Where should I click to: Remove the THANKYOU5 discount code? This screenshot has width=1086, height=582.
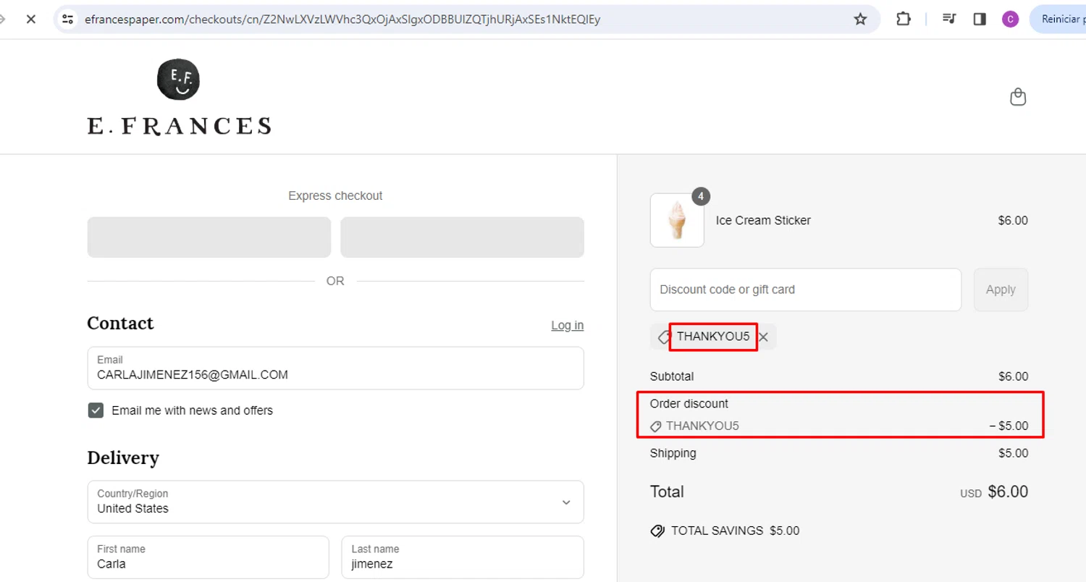click(x=763, y=337)
